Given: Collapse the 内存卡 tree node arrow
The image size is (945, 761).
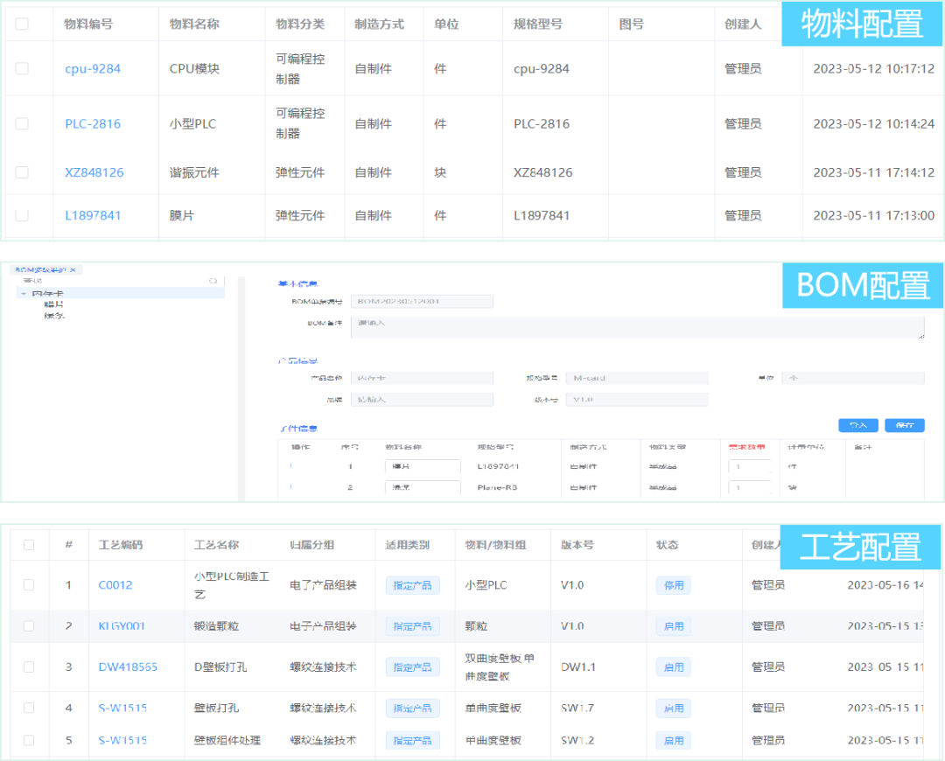Looking at the screenshot, I should tap(24, 293).
